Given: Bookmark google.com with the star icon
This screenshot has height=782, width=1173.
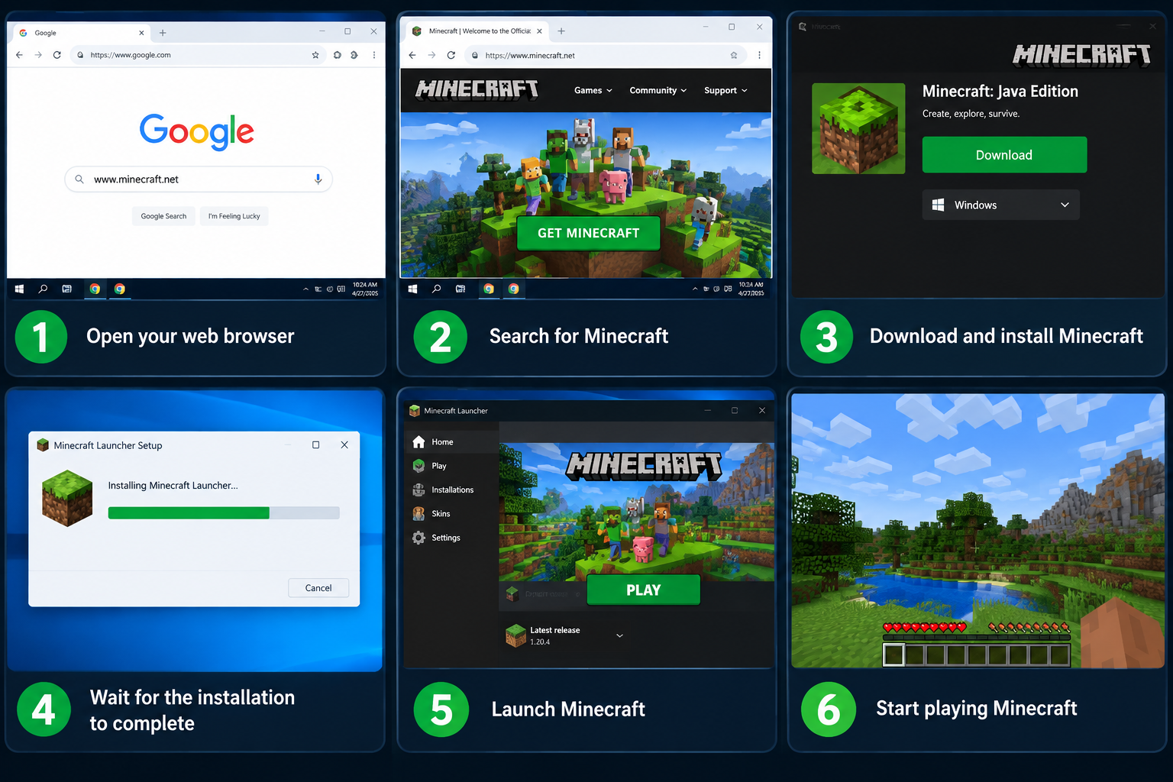Looking at the screenshot, I should 315,55.
